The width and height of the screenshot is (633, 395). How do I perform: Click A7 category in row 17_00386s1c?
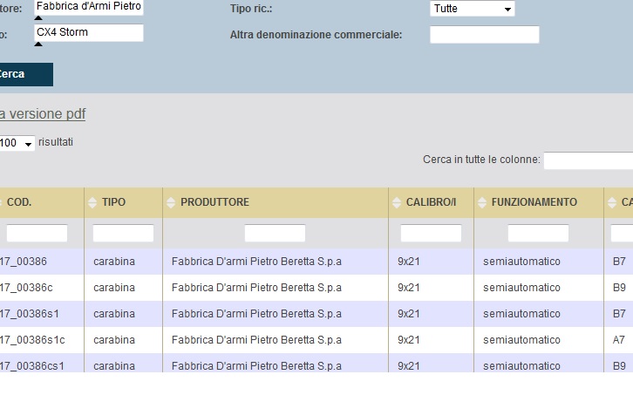pyautogui.click(x=619, y=340)
